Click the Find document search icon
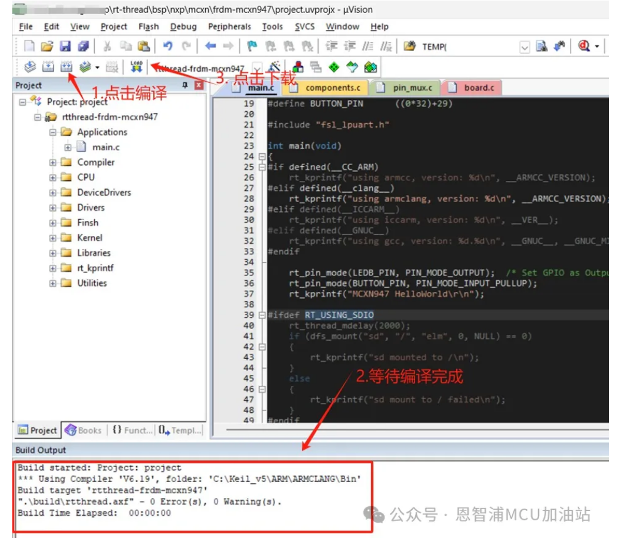Screen dimensions: 618x538 (542, 46)
